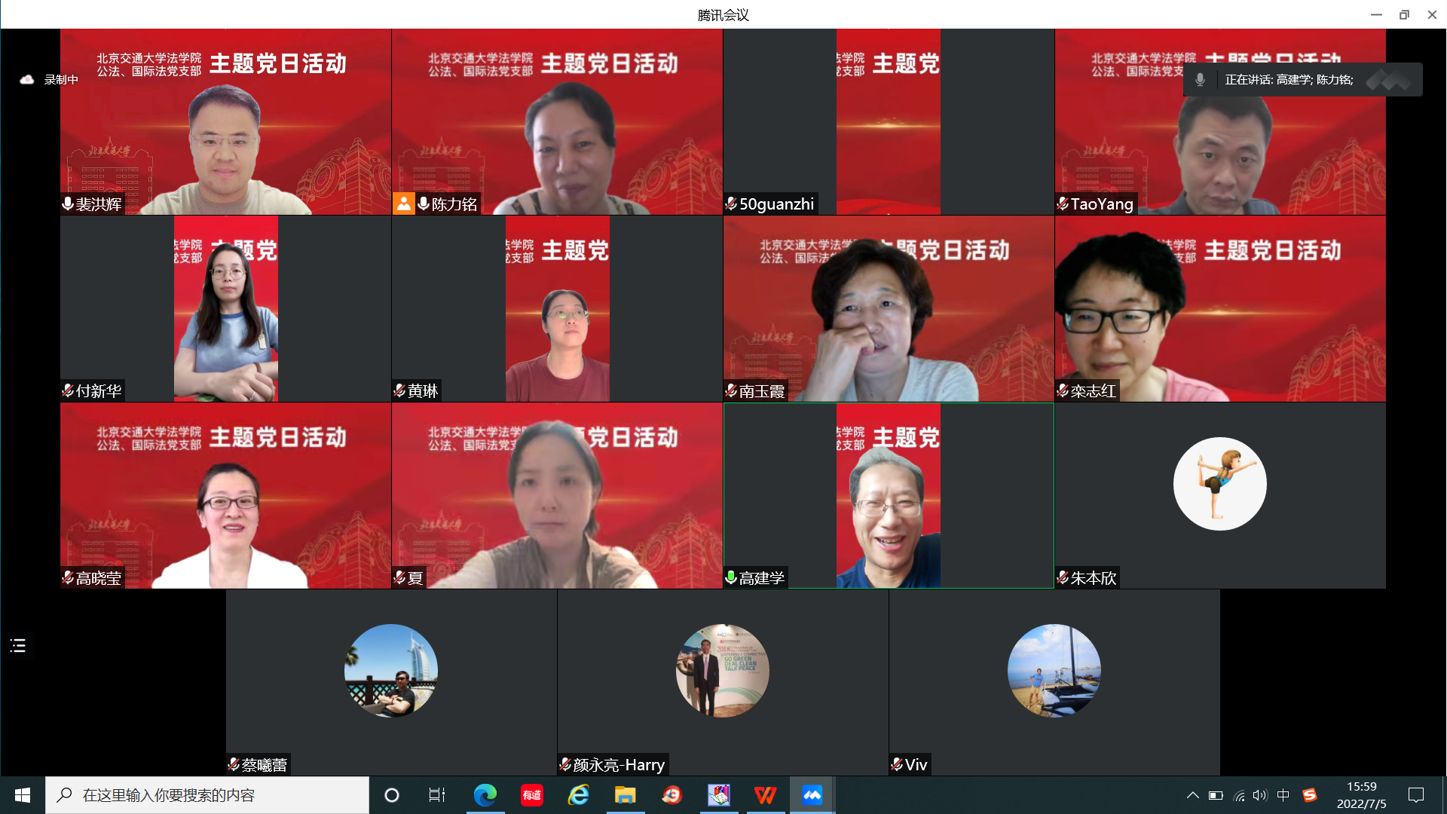Click the orange host badge beside 陈力铭
This screenshot has width=1447, height=814.
[x=404, y=203]
